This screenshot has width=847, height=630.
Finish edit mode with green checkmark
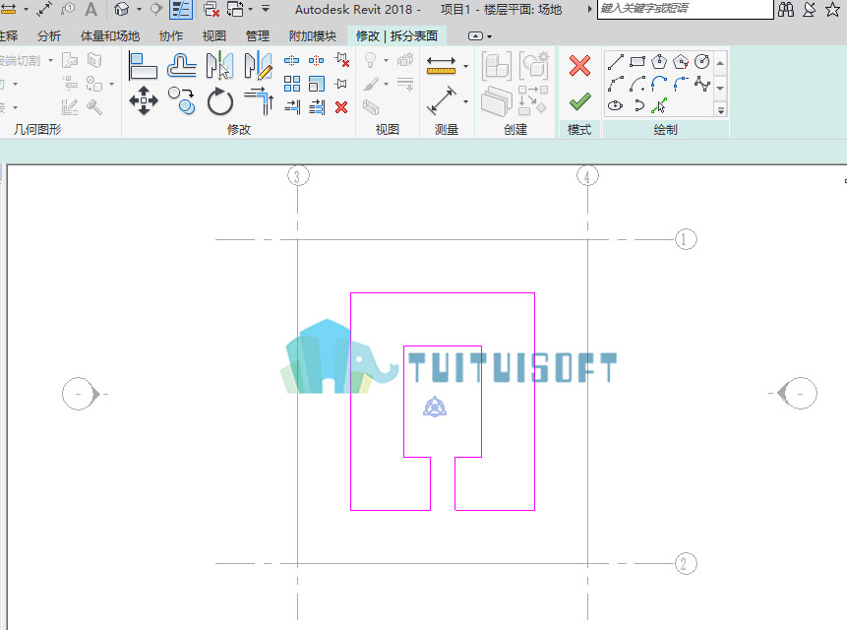pyautogui.click(x=580, y=101)
